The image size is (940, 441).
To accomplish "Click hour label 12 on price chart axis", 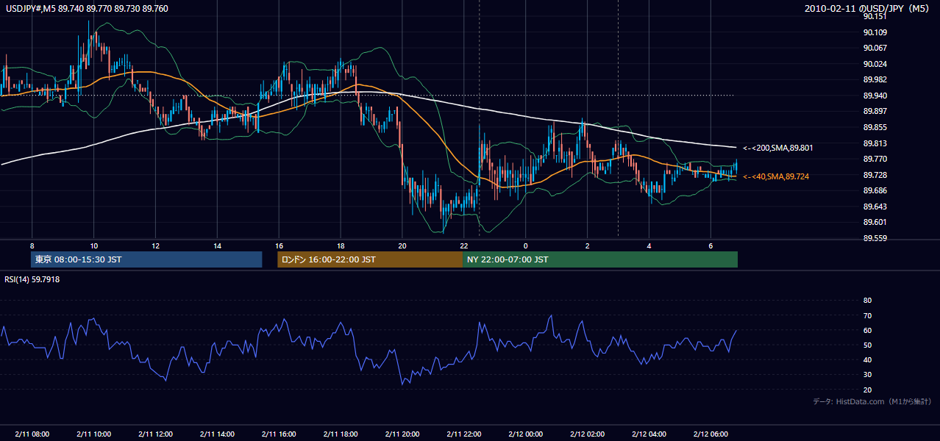I will tap(155, 245).
